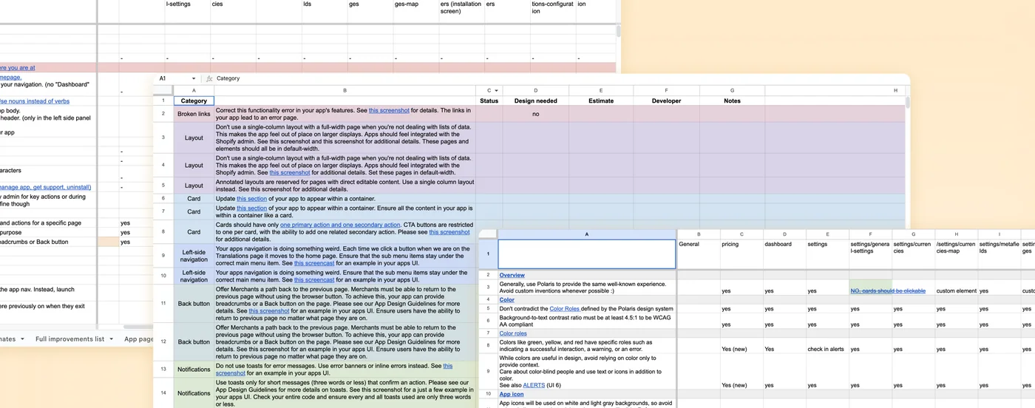The image size is (1035, 408).
Task: Open this screenshot link in Broken links row
Action: click(x=389, y=110)
